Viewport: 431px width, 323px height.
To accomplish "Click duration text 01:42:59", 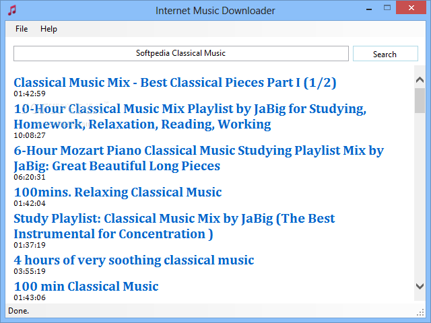I will pyautogui.click(x=30, y=94).
